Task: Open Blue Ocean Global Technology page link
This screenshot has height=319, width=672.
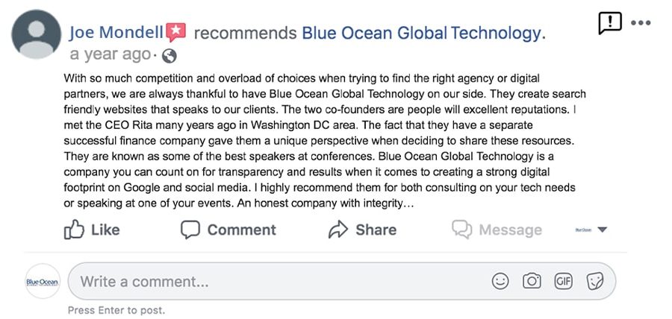Action: tap(421, 33)
